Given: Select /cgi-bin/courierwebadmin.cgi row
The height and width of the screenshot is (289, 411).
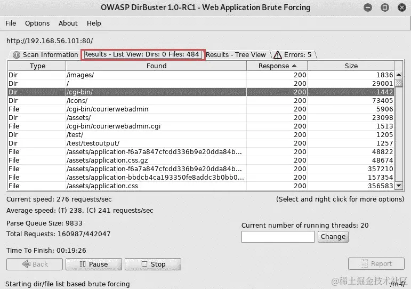Looking at the screenshot, I should pyautogui.click(x=201, y=126).
